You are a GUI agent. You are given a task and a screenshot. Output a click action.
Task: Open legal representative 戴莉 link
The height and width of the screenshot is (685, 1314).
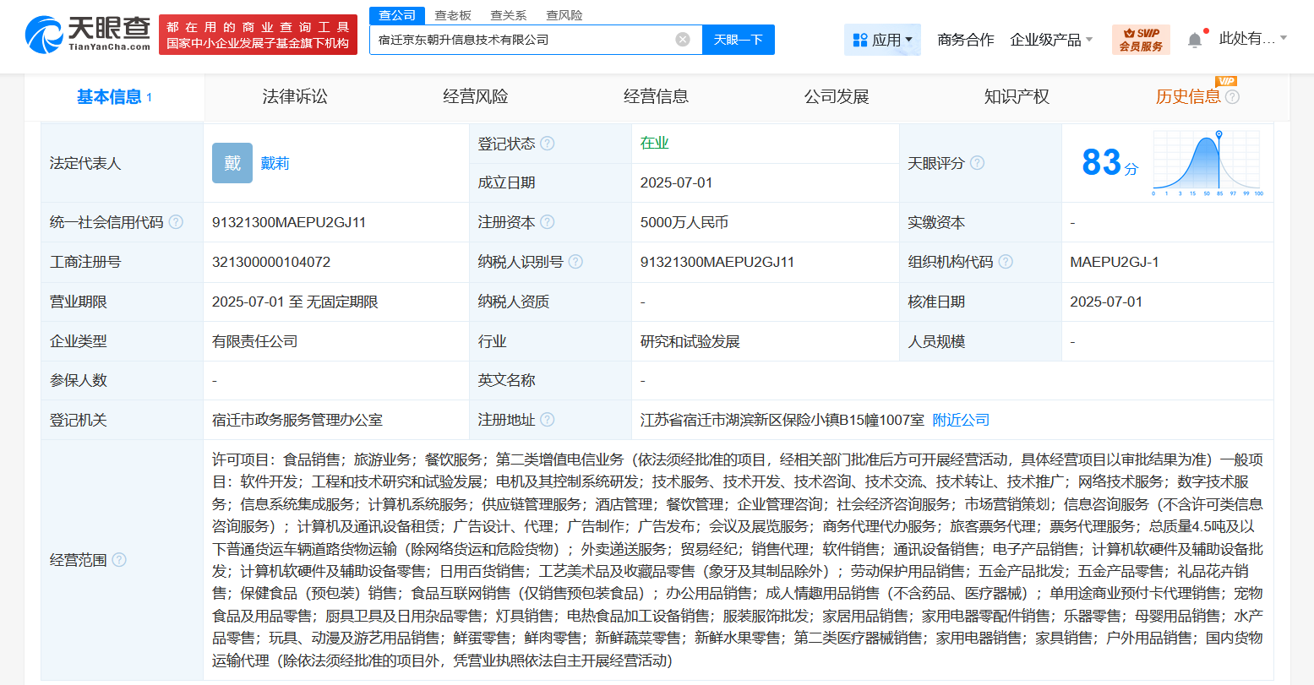click(x=275, y=163)
